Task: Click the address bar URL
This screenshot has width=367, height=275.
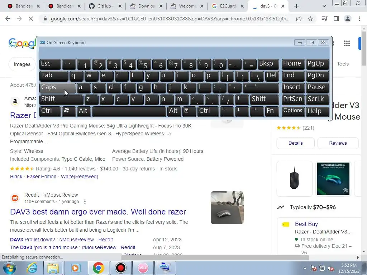Action: tap(170, 19)
